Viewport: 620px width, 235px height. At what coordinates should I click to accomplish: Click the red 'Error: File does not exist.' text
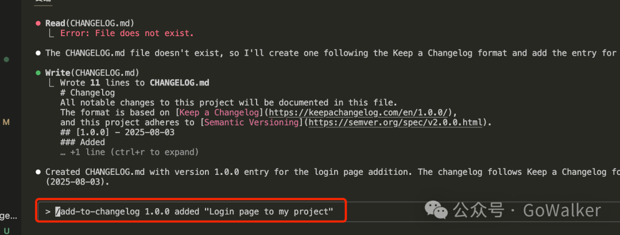[126, 33]
